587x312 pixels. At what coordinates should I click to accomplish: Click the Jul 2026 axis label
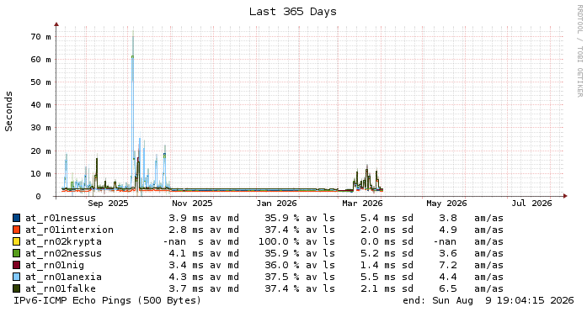(531, 204)
